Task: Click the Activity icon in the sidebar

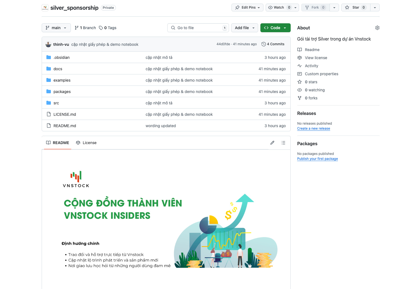Action: click(300, 66)
